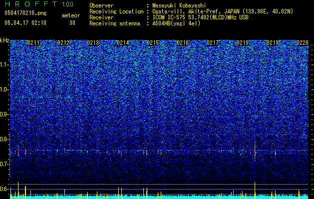Click the kHz axis unit label
Viewport: 314px width, 199px height.
tap(4, 40)
